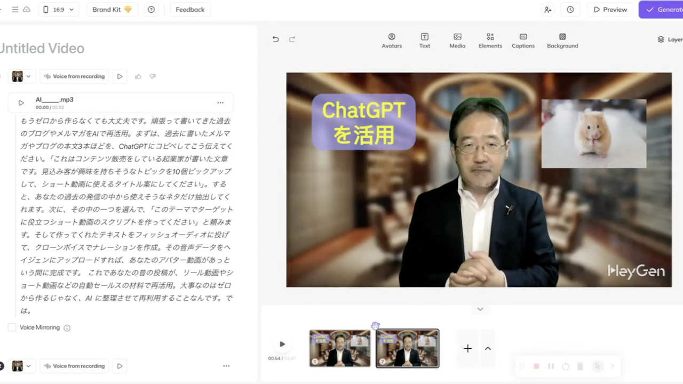Undo the last action
Screen dimensions: 683x384
pyautogui.click(x=275, y=39)
